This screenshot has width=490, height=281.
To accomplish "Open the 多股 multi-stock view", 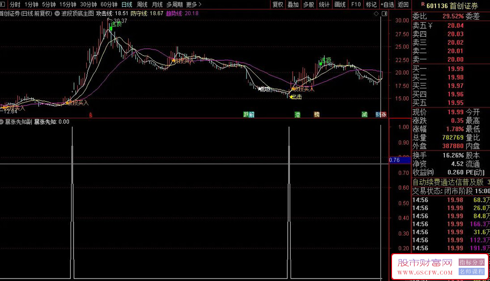I will coord(308,5).
